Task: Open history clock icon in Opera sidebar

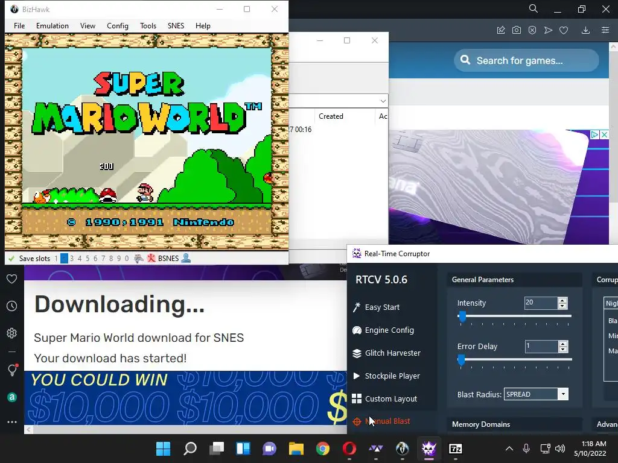Action: pyautogui.click(x=12, y=306)
